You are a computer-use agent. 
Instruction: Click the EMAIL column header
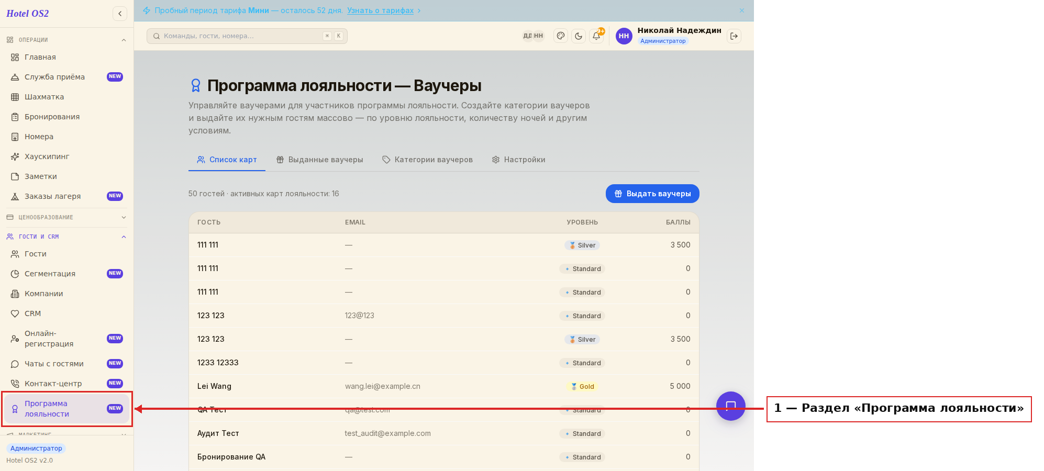click(355, 222)
